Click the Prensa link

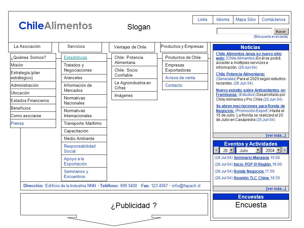[x=17, y=123]
